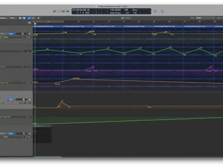Select the audio region starting at bar 11

(x=199, y=27)
